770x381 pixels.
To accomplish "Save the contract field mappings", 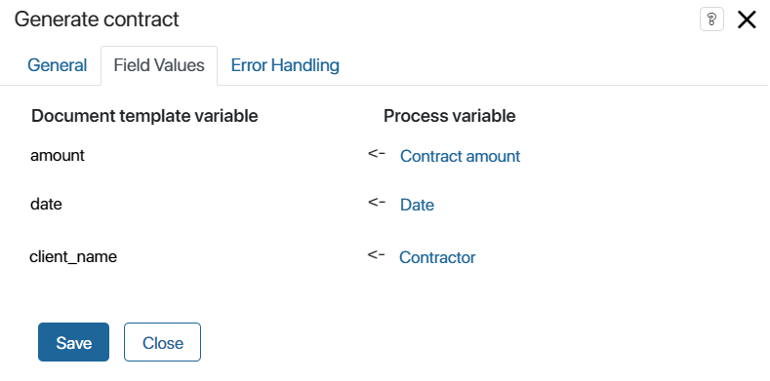I will pyautogui.click(x=73, y=342).
